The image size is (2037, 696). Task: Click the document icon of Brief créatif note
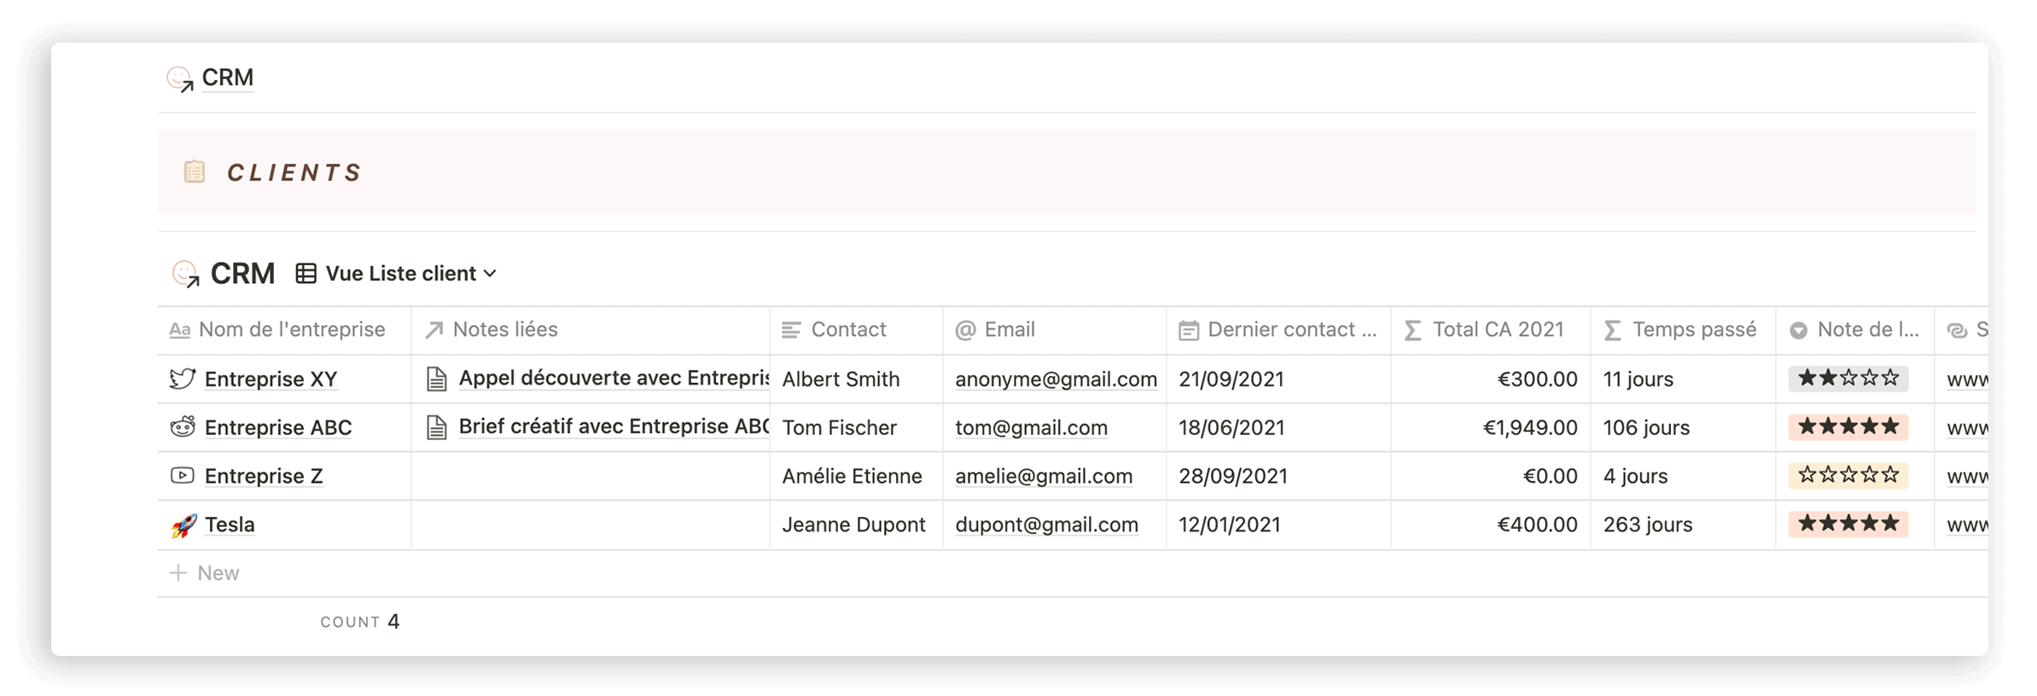436,426
